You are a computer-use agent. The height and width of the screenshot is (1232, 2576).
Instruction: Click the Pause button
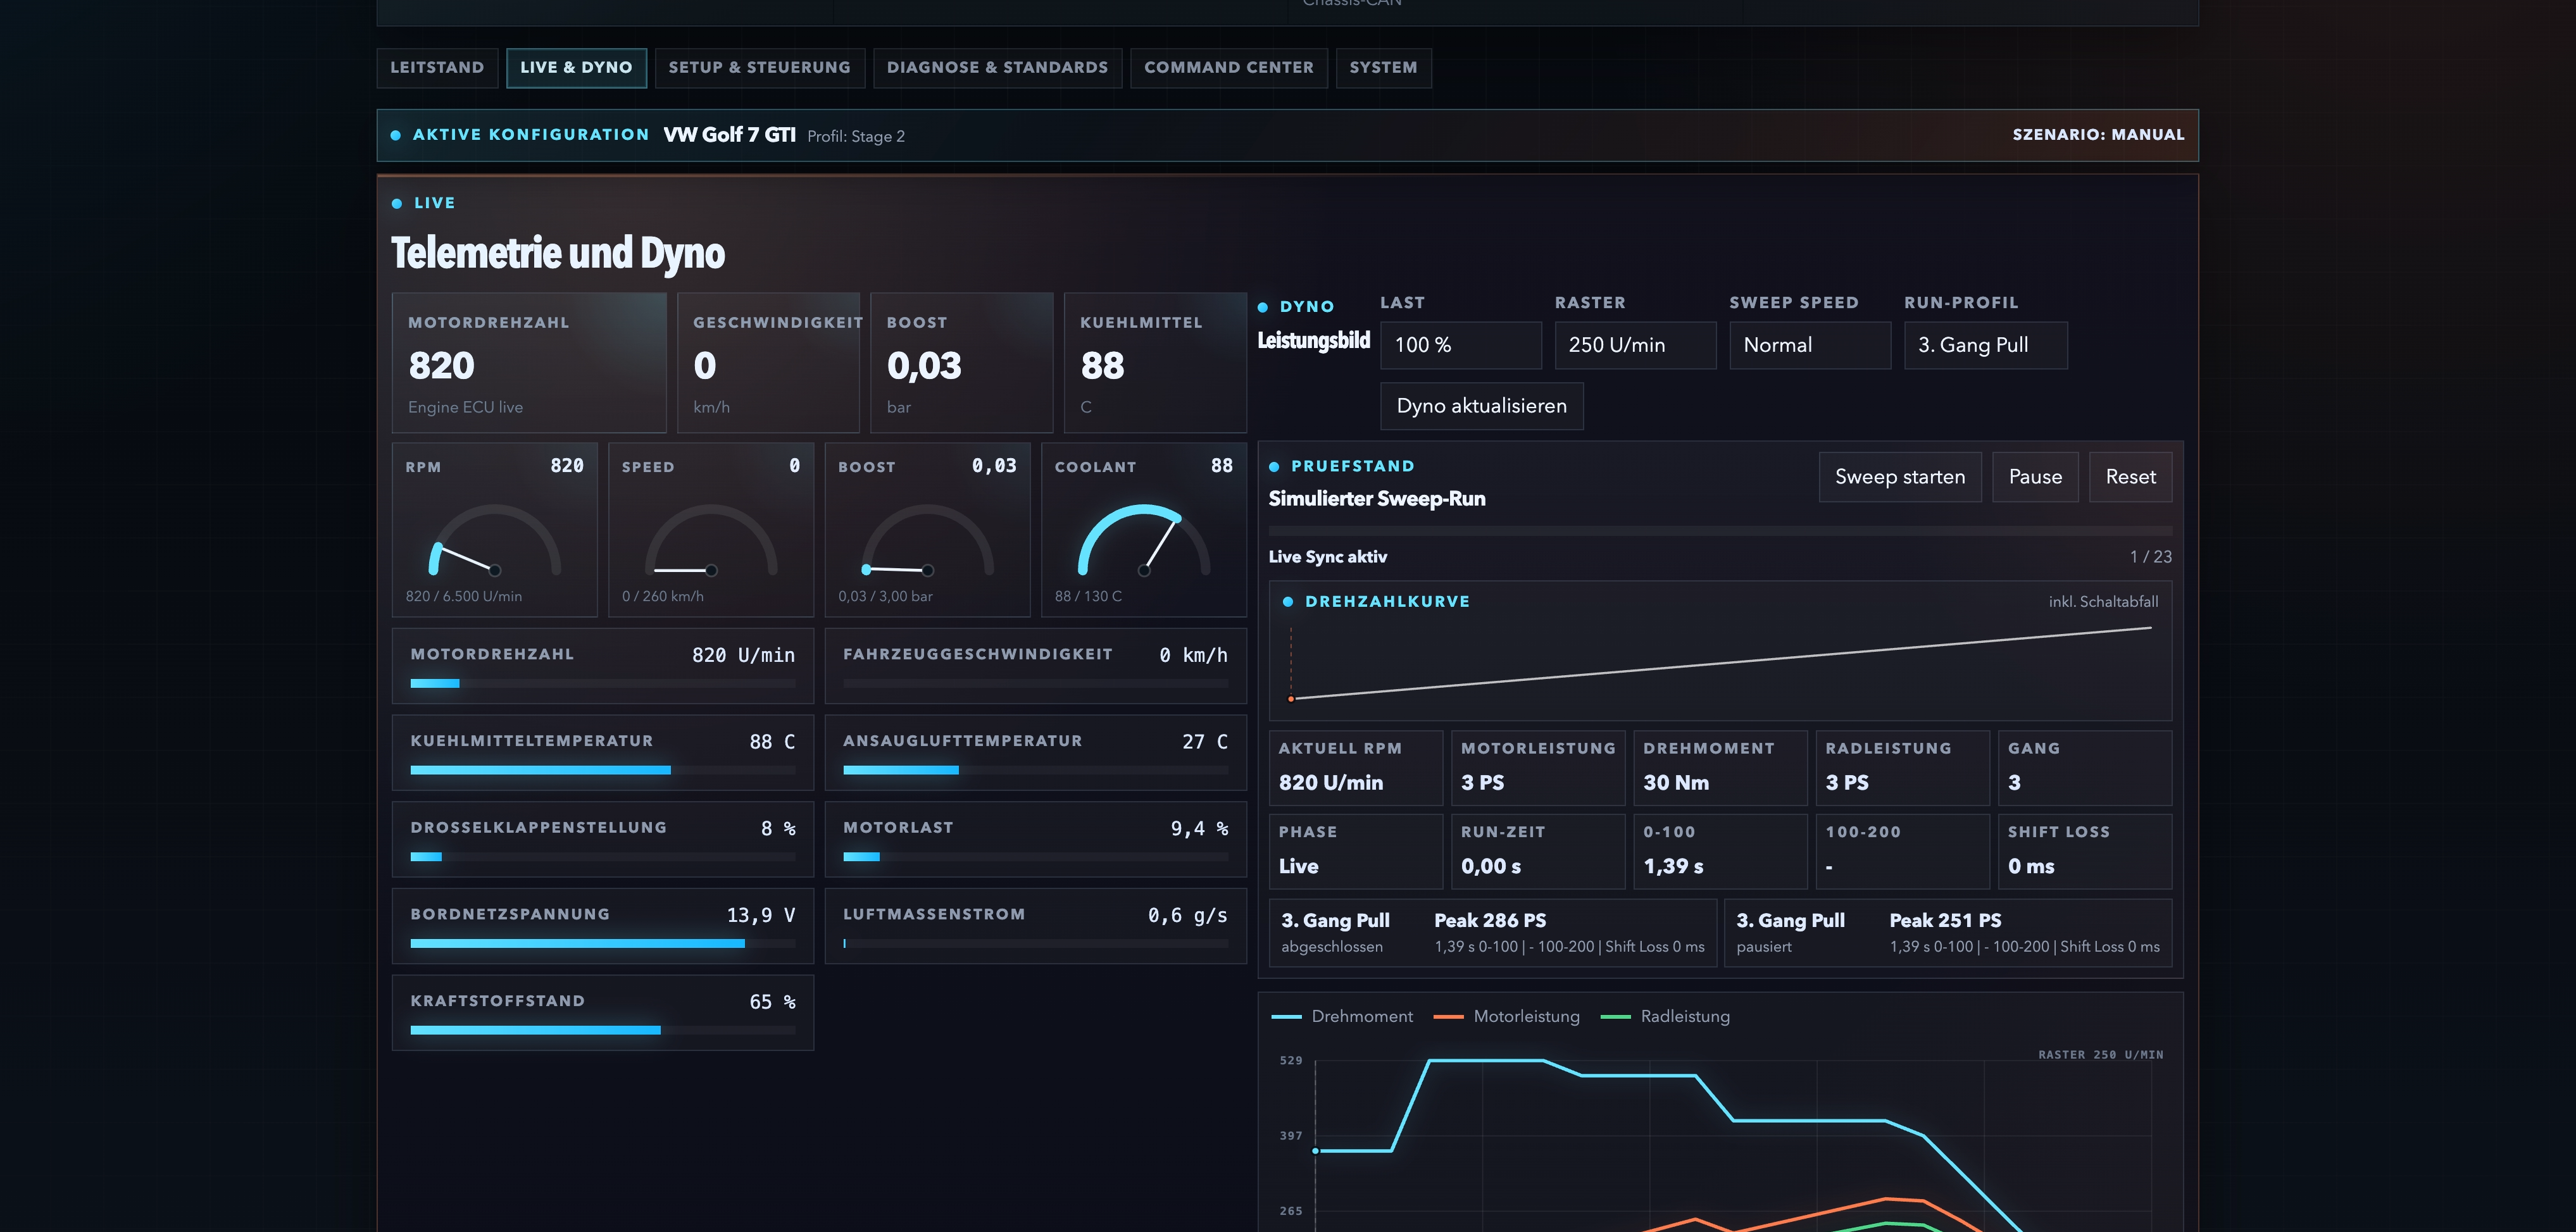2035,477
